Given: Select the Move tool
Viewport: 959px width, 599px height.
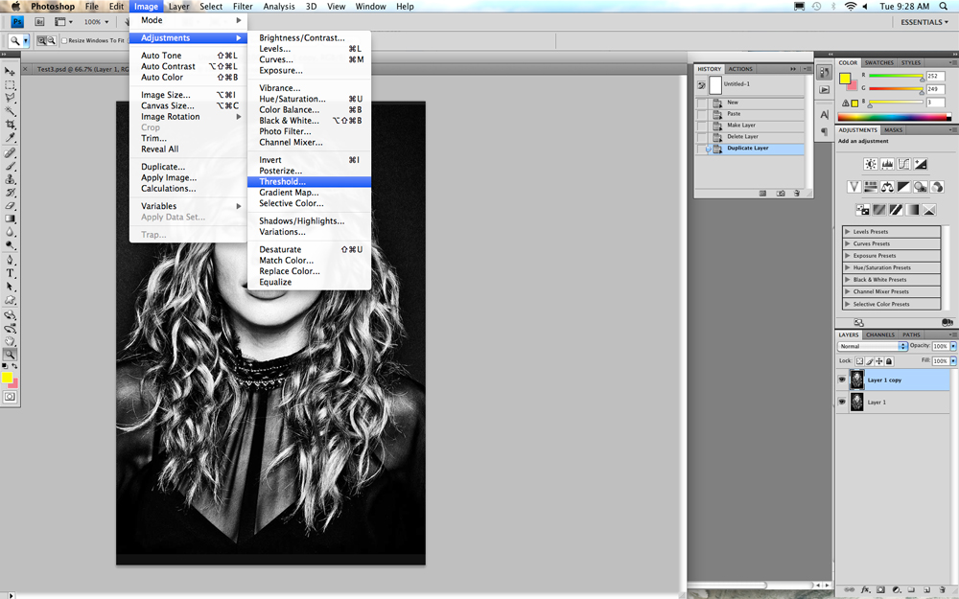Looking at the screenshot, I should pos(10,72).
